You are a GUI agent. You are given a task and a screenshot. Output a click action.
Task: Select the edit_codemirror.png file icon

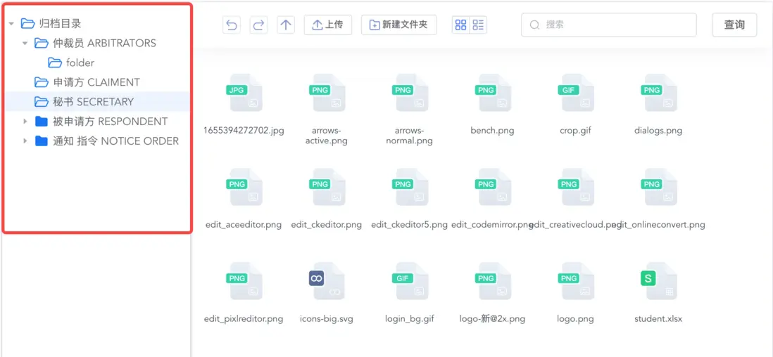pos(493,187)
